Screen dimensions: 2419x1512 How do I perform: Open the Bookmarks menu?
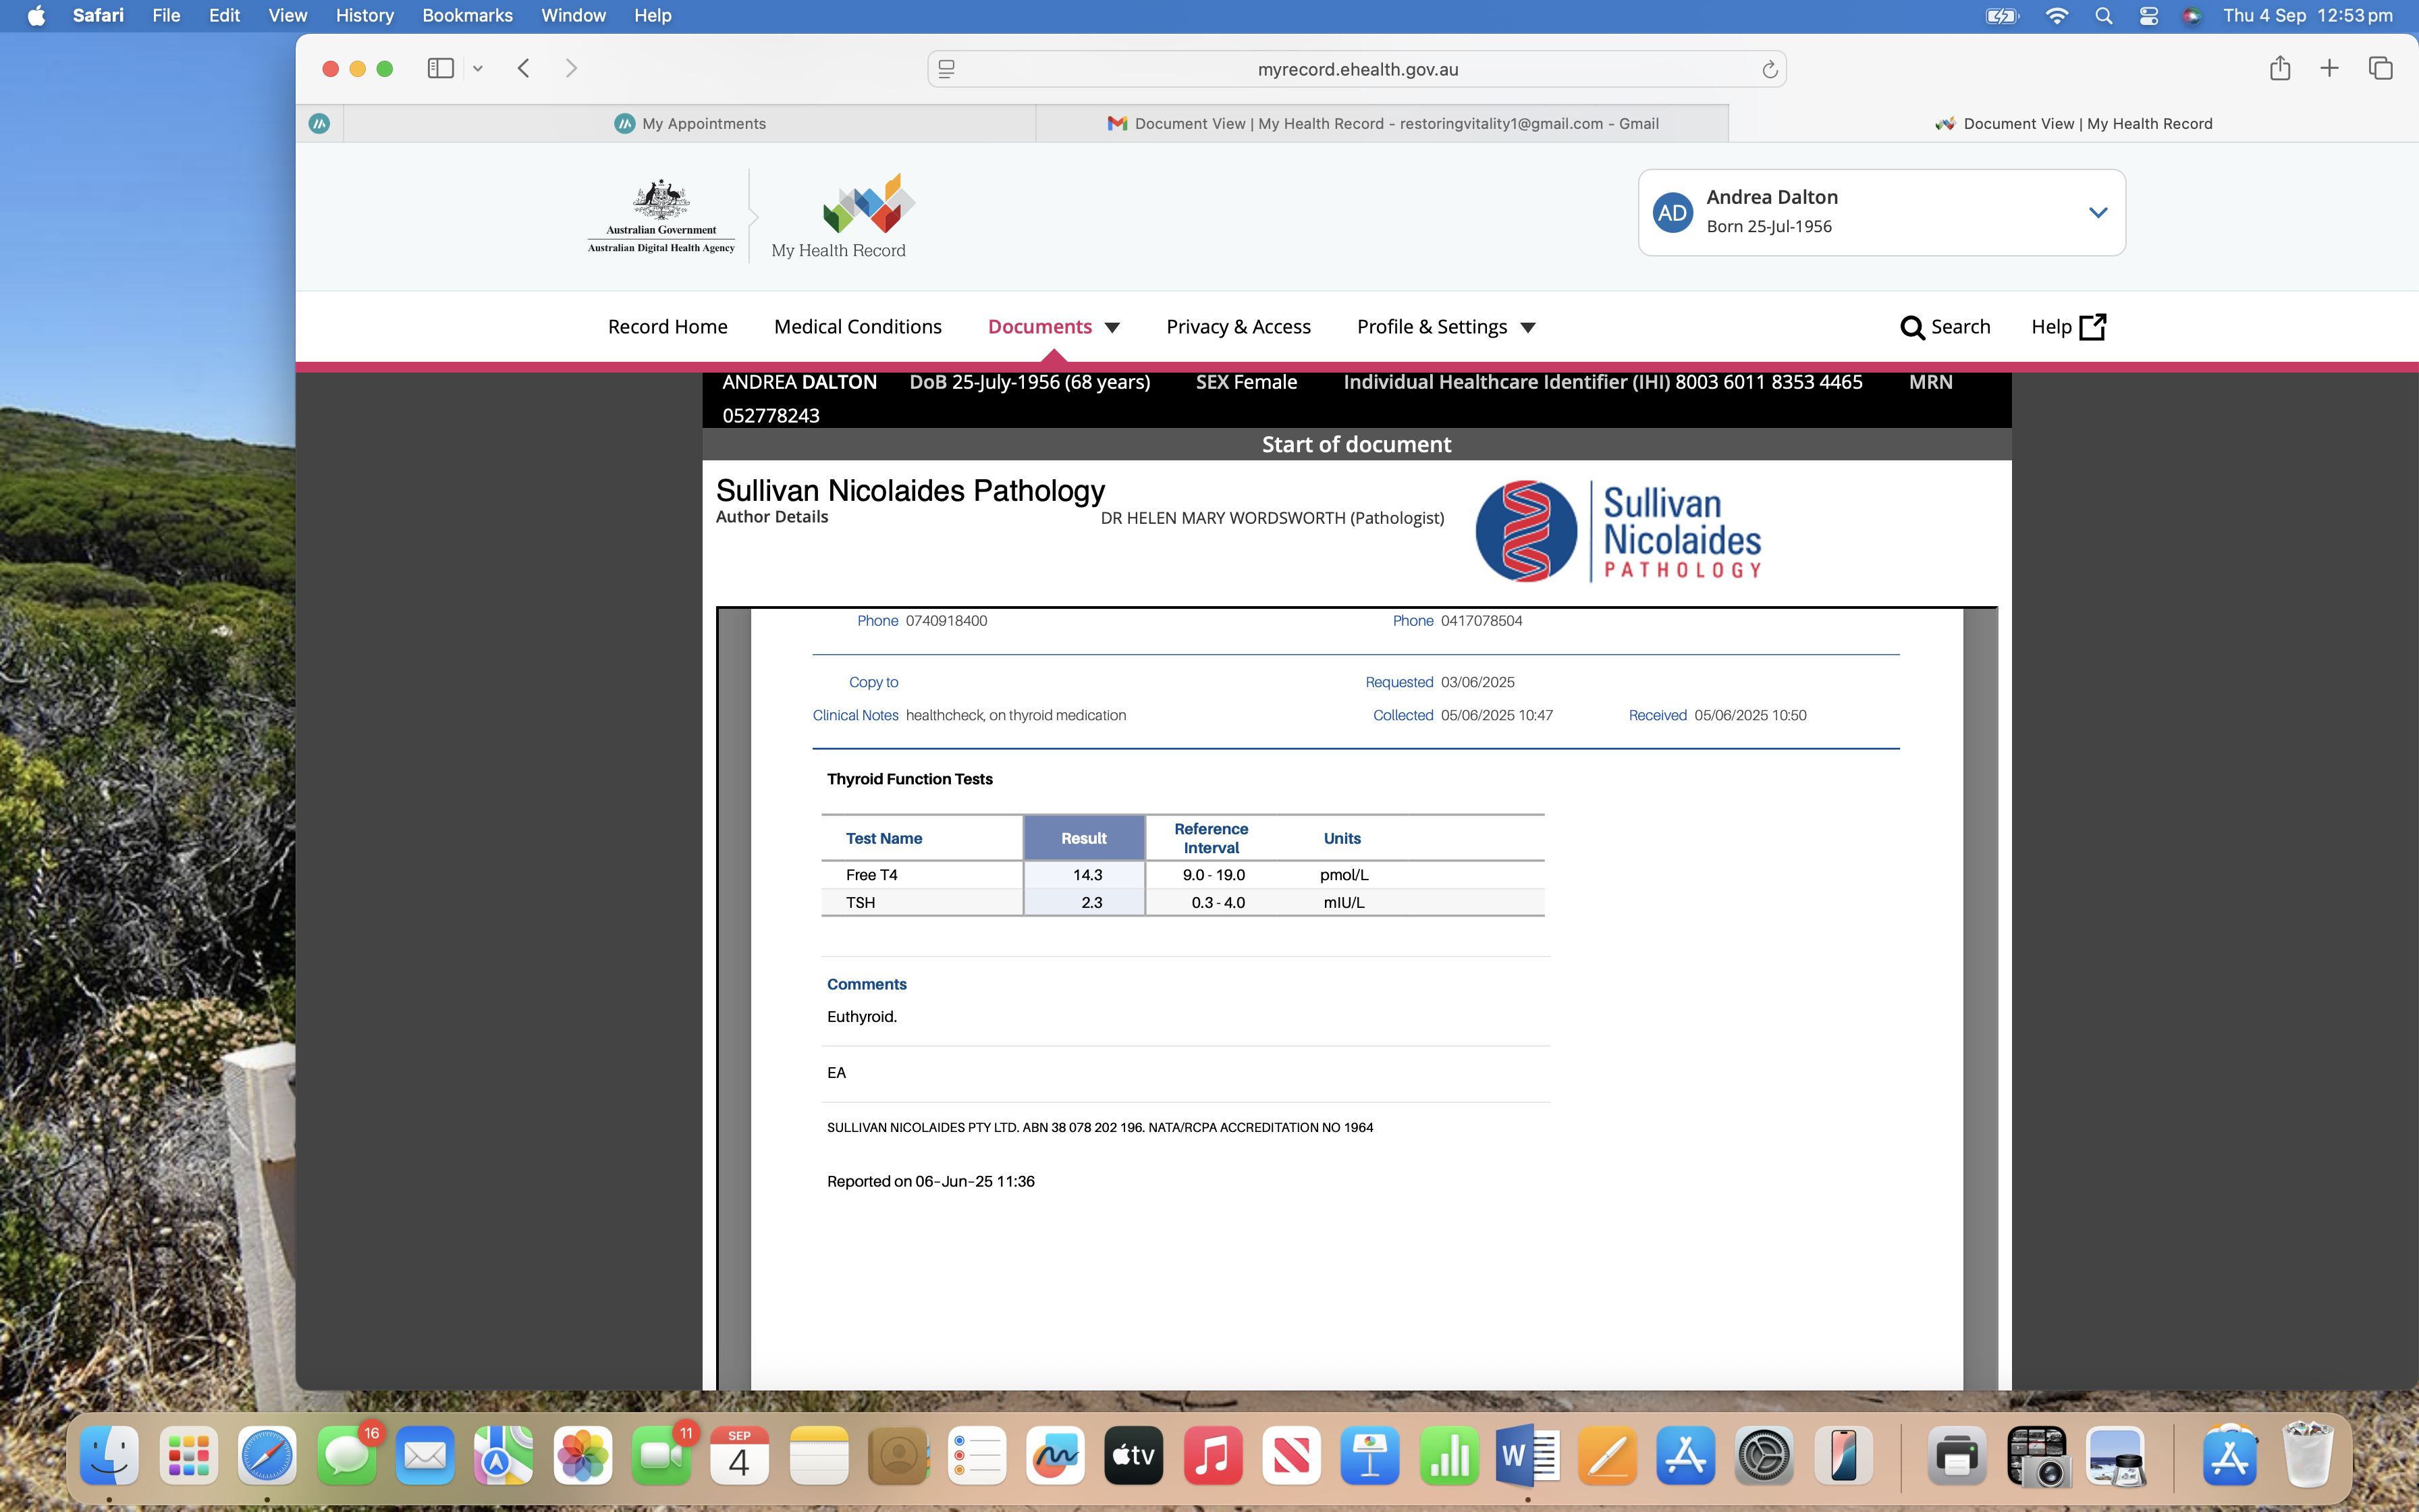click(467, 16)
